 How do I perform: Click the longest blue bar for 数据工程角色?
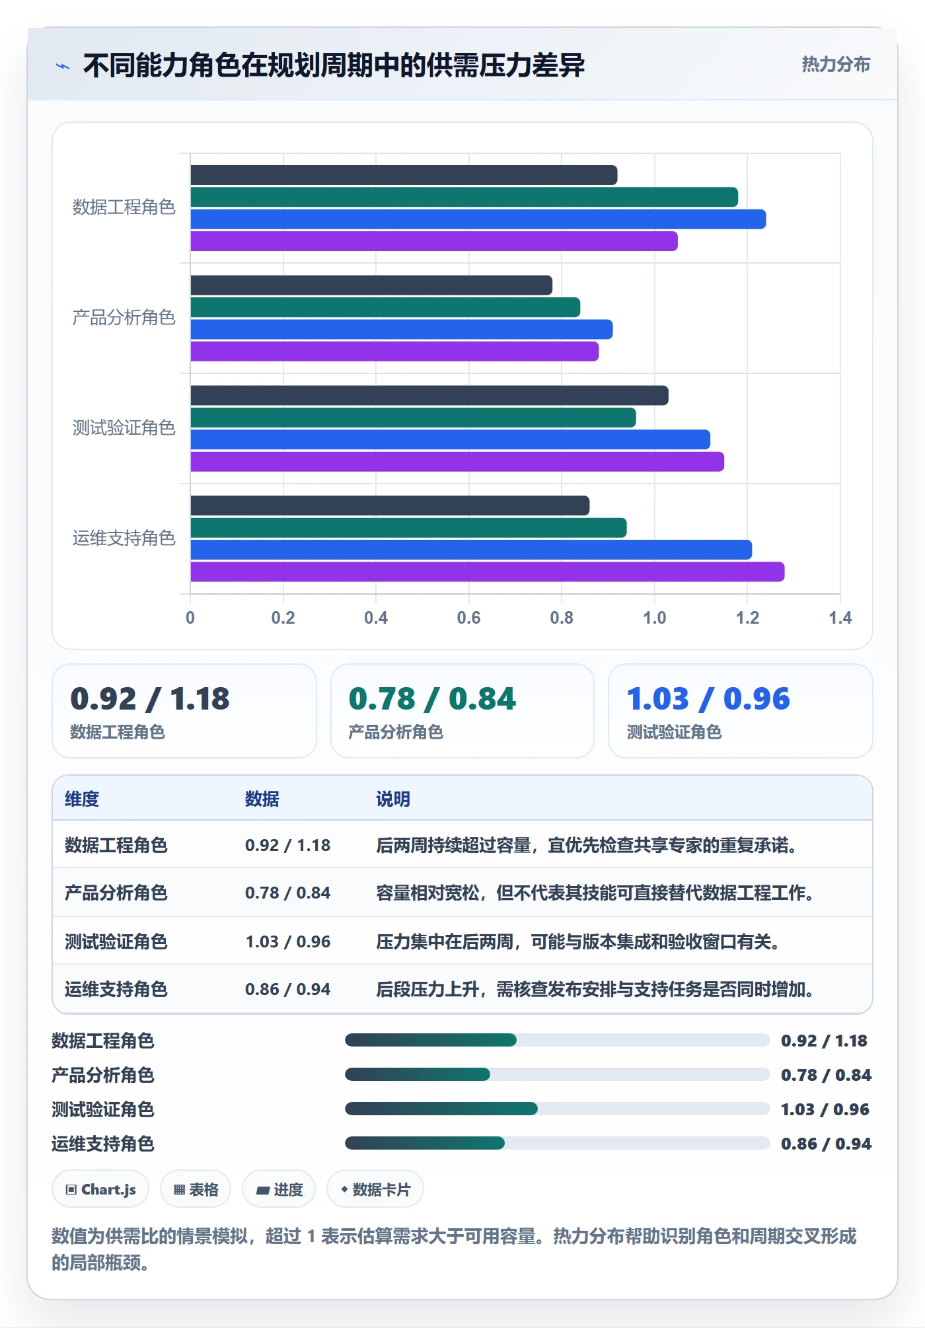(478, 219)
